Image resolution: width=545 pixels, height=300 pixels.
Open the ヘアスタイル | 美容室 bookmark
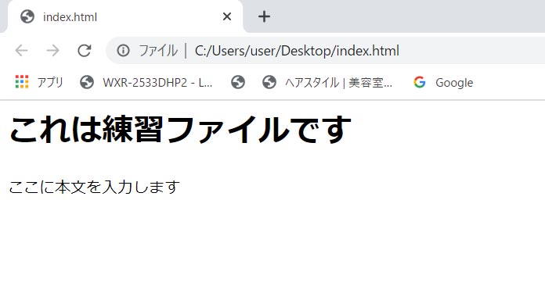[327, 82]
